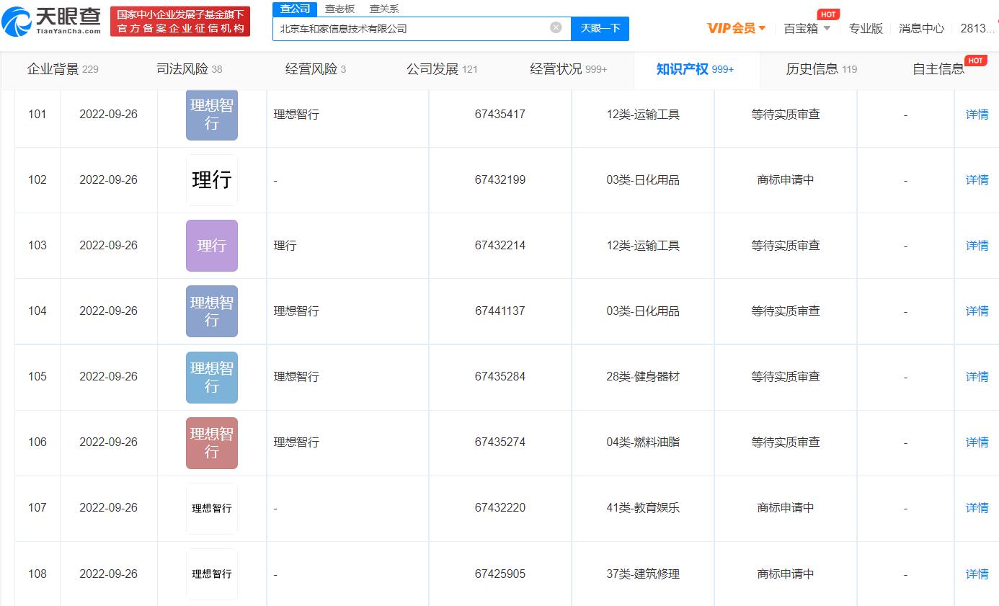This screenshot has width=999, height=606.
Task: Click registration number 67435417
Action: pos(500,115)
